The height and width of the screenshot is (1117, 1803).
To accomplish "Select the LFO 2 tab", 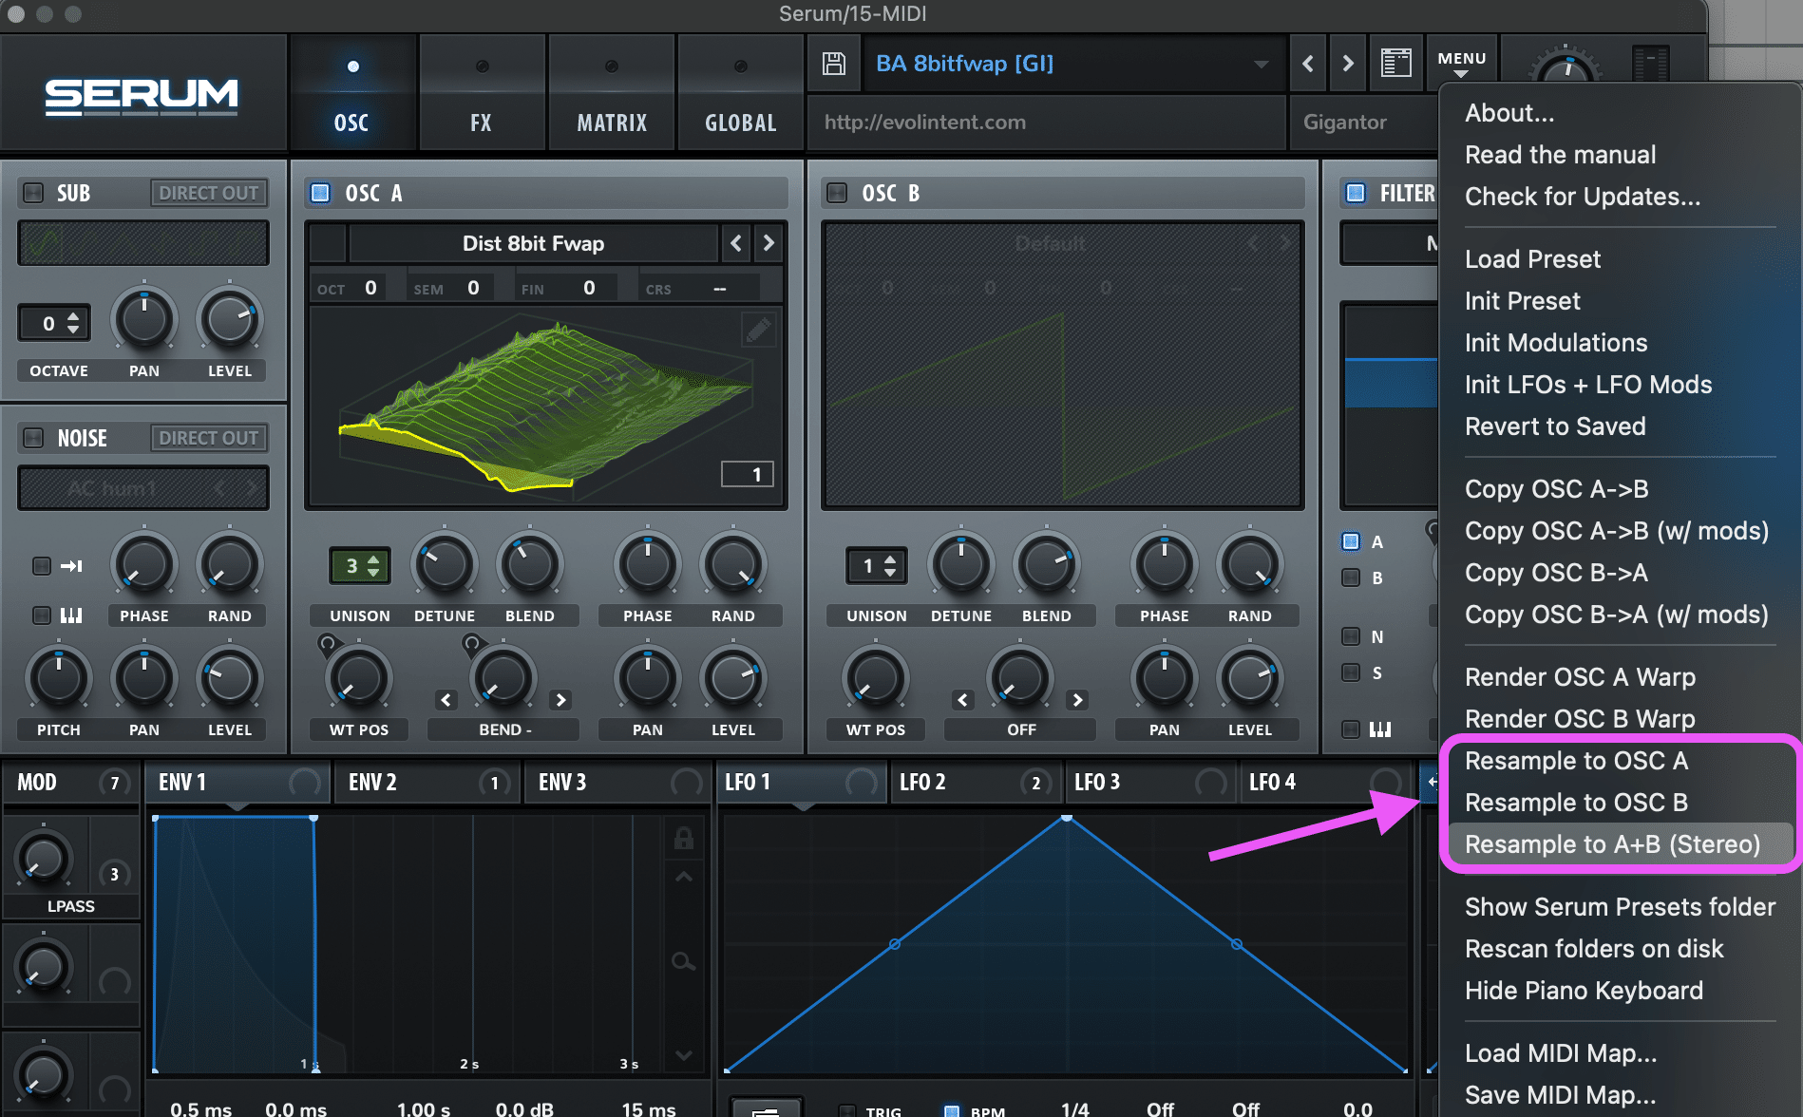I will (x=975, y=783).
